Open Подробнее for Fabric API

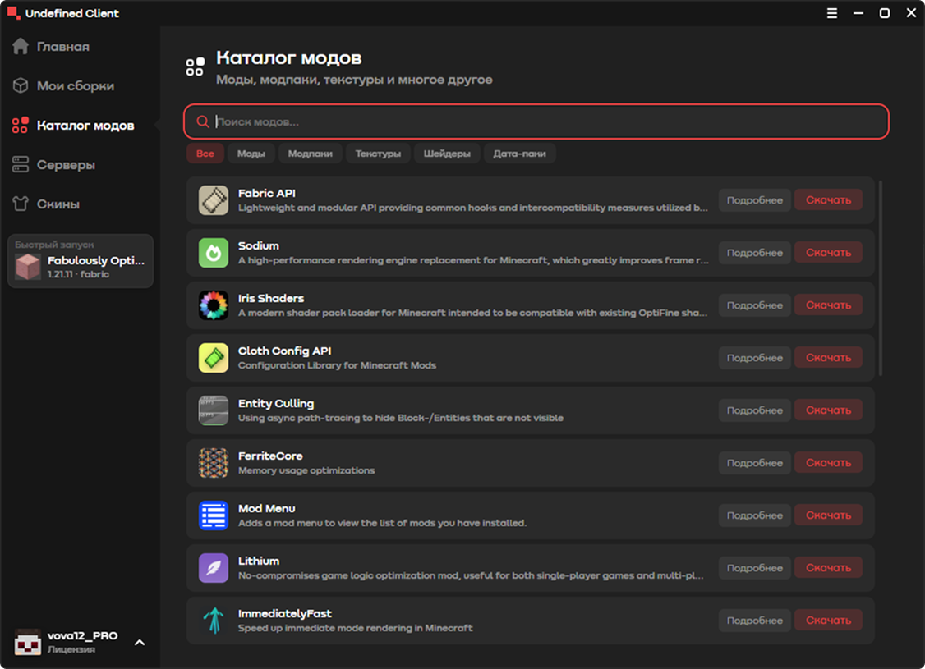(754, 200)
